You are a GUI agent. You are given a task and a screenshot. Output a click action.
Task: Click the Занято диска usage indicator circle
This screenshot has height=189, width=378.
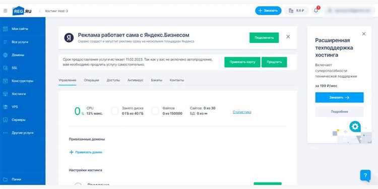coord(115,111)
